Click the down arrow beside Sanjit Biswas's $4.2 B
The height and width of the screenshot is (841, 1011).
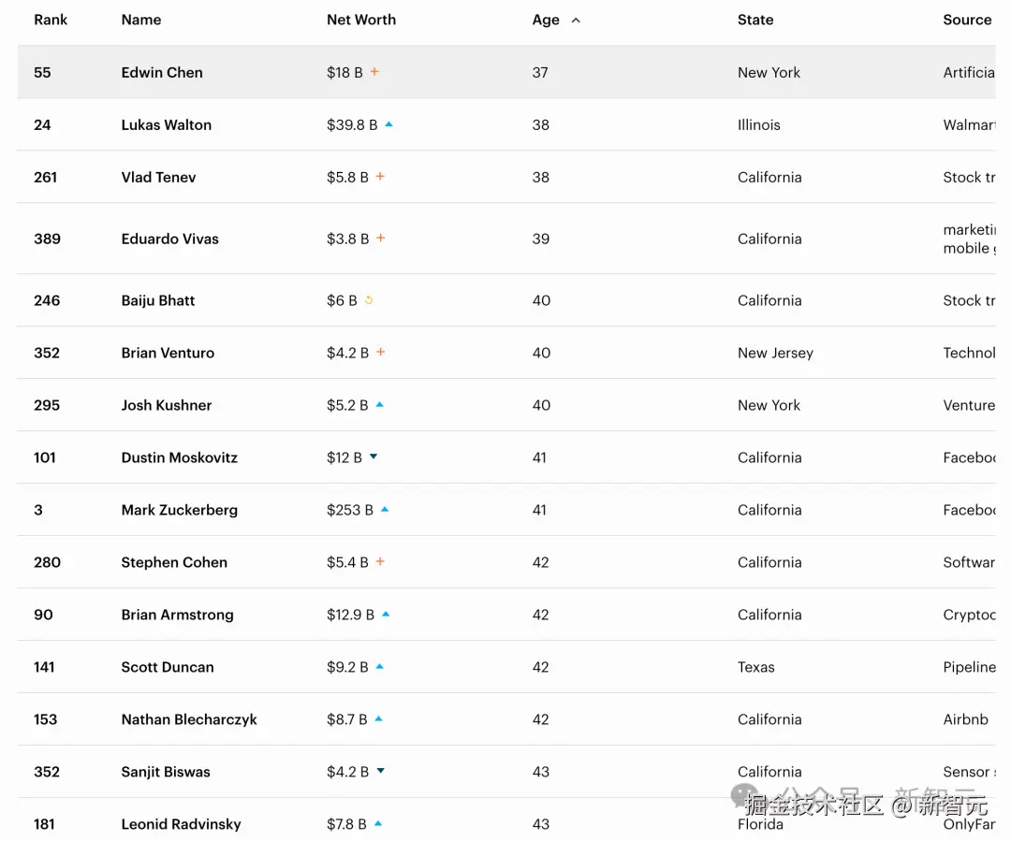point(380,770)
